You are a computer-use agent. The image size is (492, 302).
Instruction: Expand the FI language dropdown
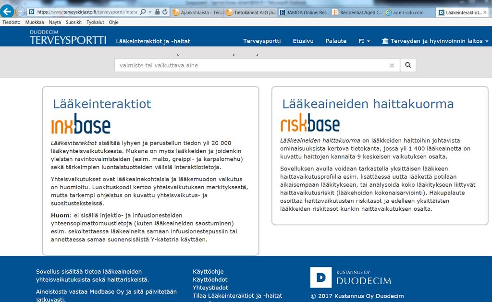(x=364, y=41)
